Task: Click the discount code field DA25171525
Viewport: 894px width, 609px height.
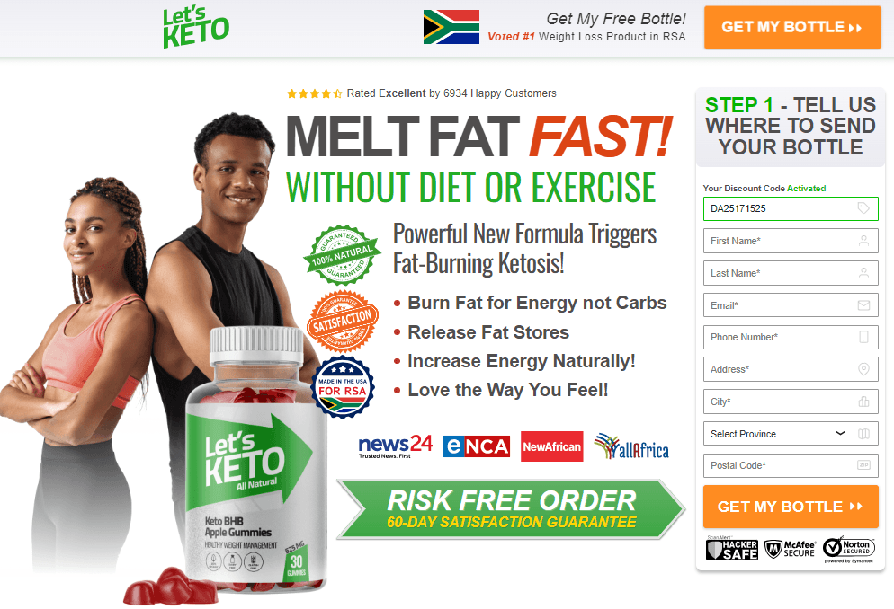Action: tap(791, 208)
